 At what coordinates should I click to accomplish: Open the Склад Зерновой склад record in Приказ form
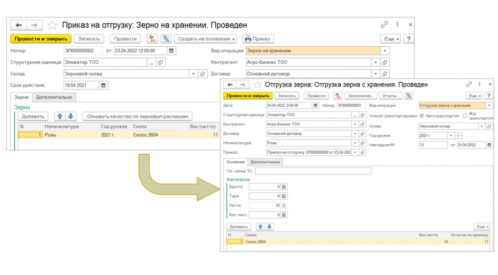tap(202, 74)
